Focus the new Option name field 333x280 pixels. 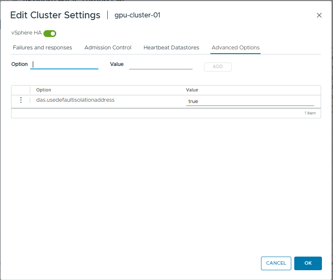[64, 65]
